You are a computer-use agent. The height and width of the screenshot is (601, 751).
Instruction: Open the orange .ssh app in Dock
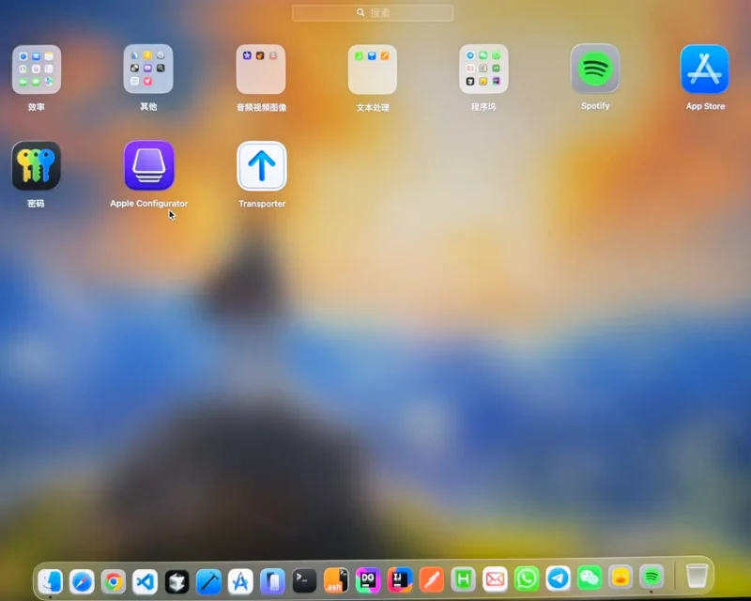pos(336,580)
